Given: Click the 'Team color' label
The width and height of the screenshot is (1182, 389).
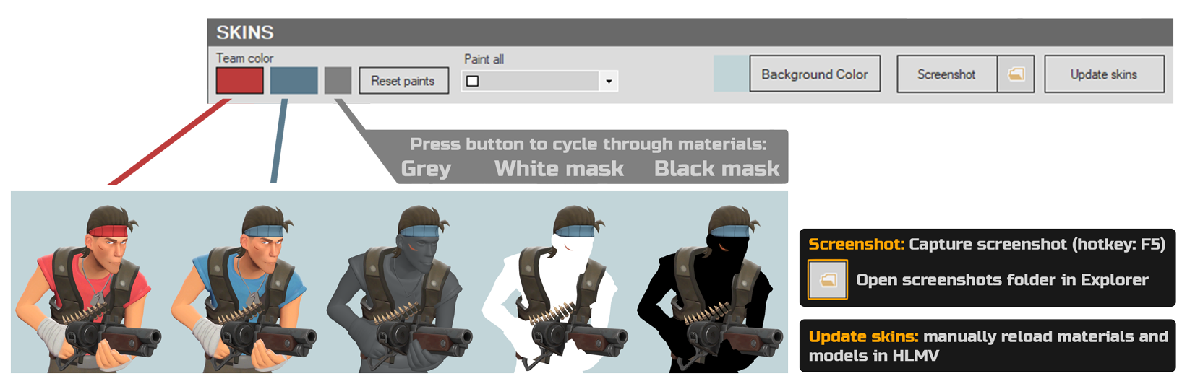Looking at the screenshot, I should click(244, 58).
